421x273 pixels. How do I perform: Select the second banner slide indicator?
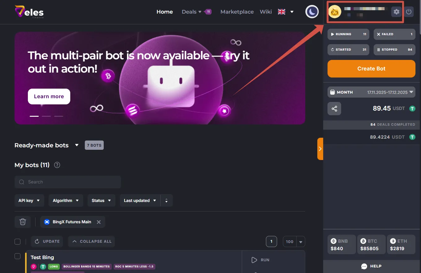coord(46,116)
